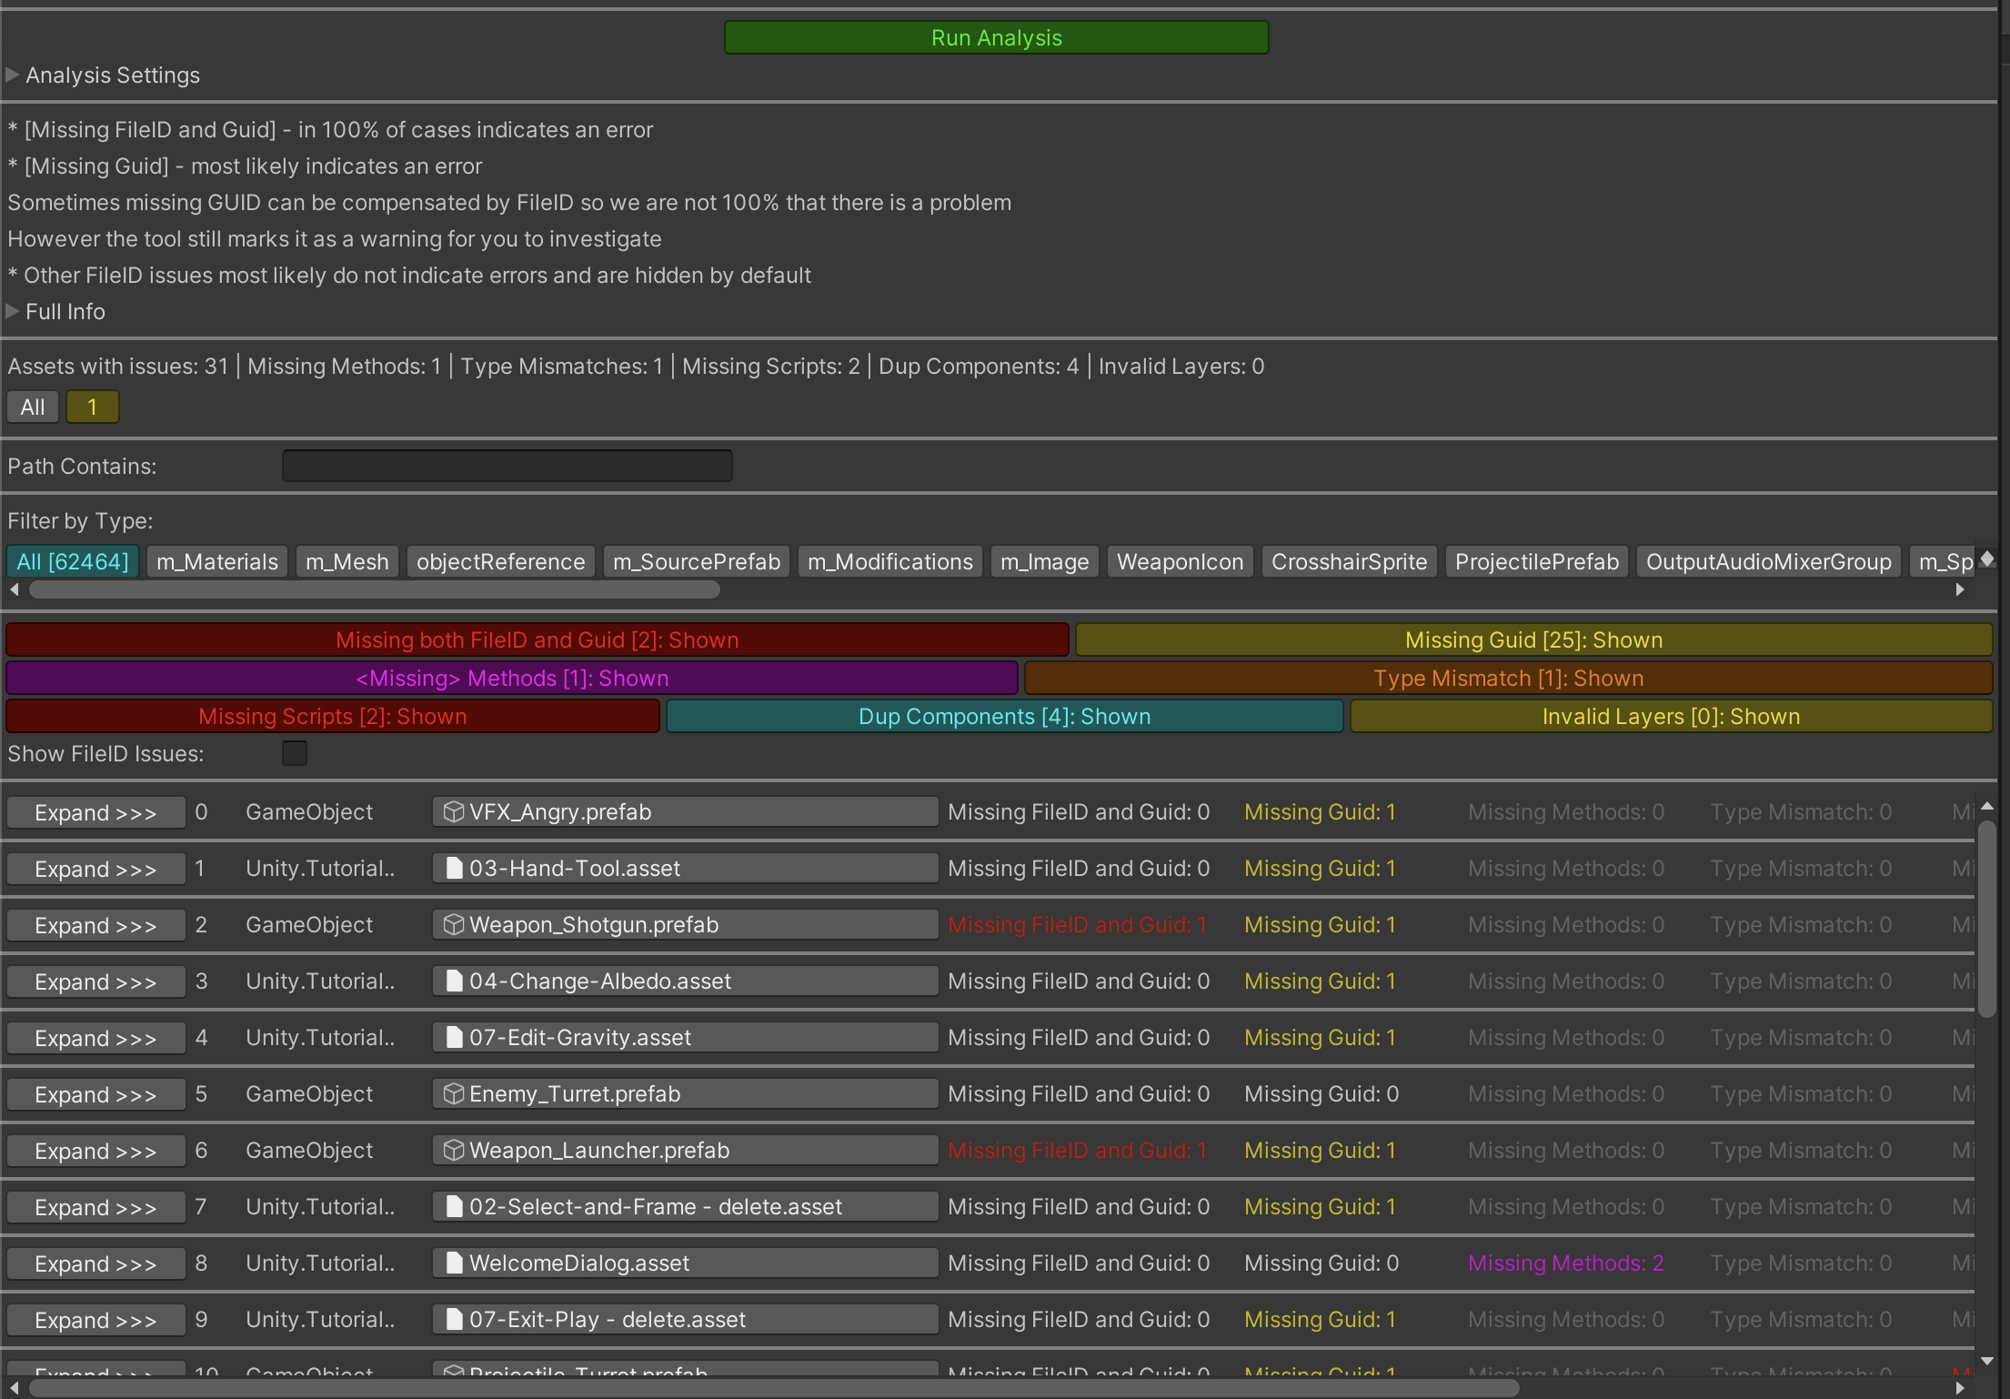This screenshot has width=2010, height=1399.
Task: Open the 03-Hand-Tool.asset field
Action: pos(686,868)
